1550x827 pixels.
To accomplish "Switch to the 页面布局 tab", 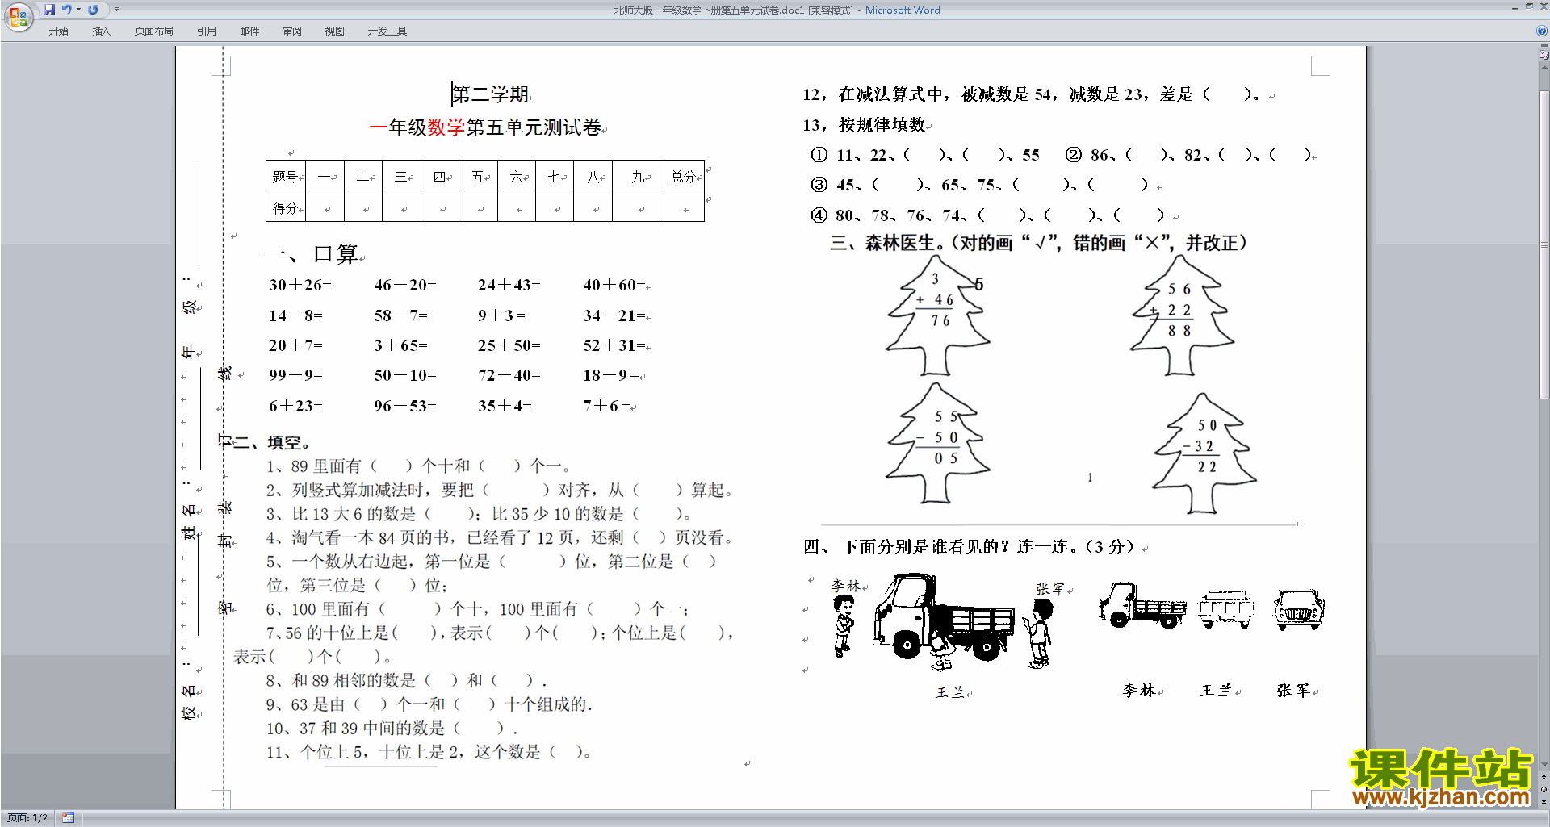I will (x=154, y=31).
